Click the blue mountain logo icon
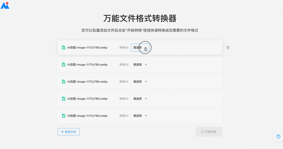This screenshot has width=283, height=149. (x=5, y=5)
